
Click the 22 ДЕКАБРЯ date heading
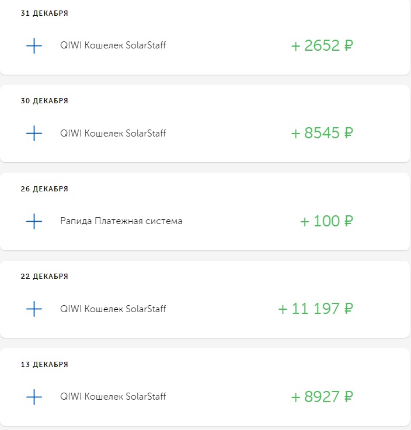[44, 277]
